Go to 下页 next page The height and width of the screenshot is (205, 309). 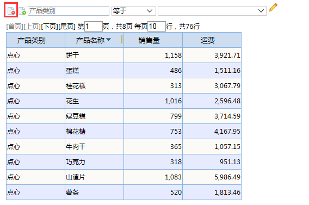(x=50, y=27)
